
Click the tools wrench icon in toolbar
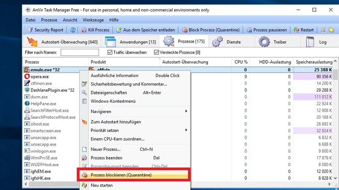pos(323,30)
